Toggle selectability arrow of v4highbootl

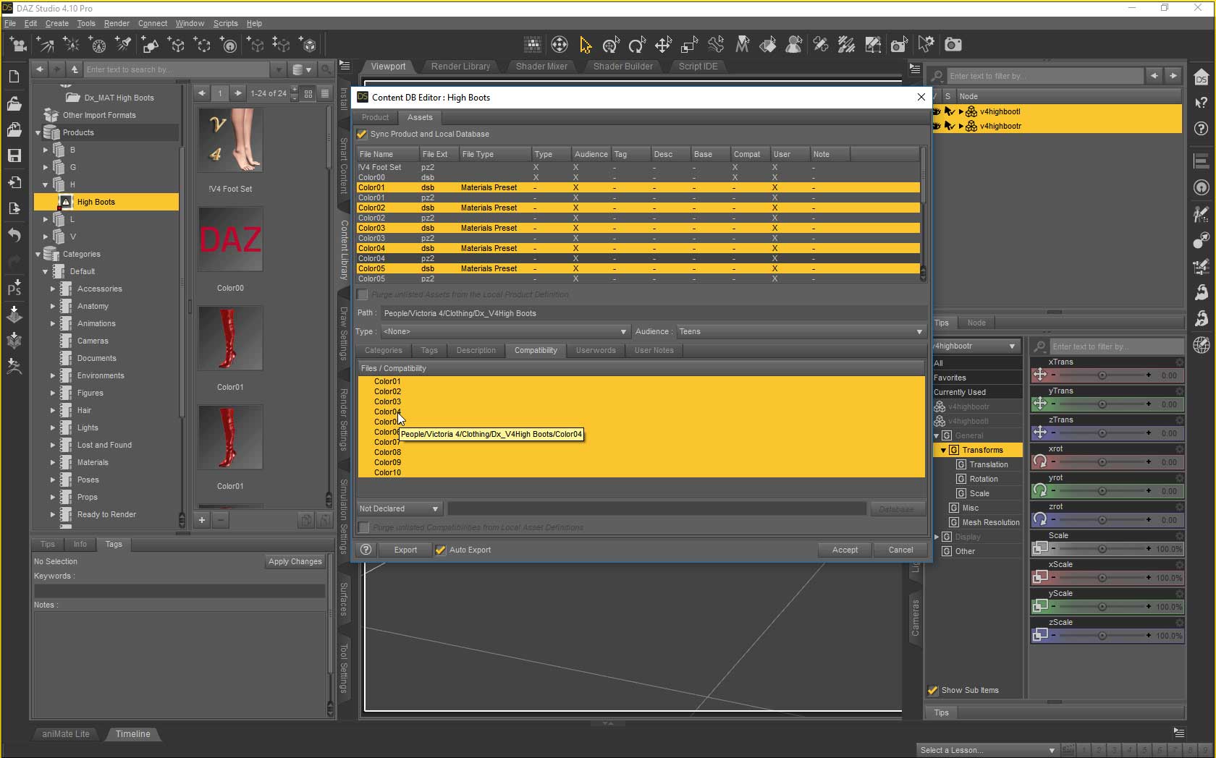pyautogui.click(x=950, y=111)
